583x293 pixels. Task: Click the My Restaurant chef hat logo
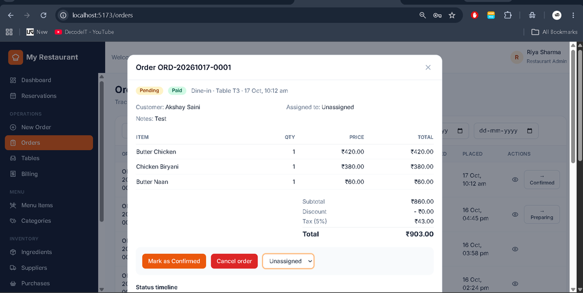click(x=15, y=57)
